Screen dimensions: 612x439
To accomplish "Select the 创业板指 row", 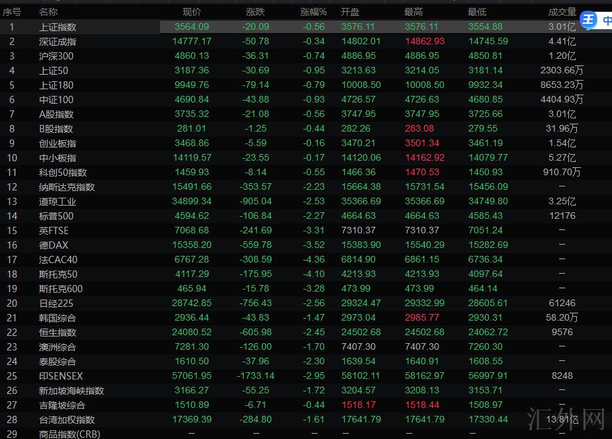I will pyautogui.click(x=58, y=143).
